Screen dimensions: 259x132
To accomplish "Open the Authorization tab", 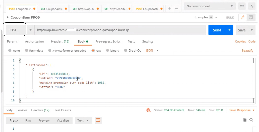I will tap(34, 42).
